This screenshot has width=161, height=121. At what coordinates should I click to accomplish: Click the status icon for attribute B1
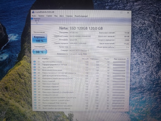[35, 103]
